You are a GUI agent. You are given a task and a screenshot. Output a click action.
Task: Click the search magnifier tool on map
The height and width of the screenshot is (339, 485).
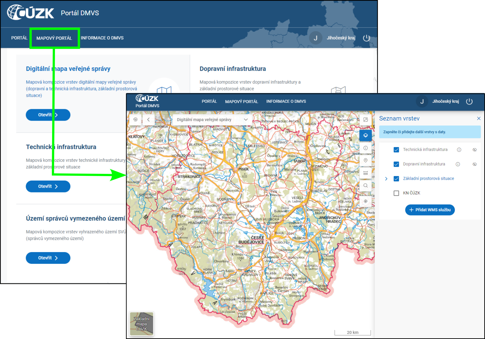pyautogui.click(x=366, y=186)
